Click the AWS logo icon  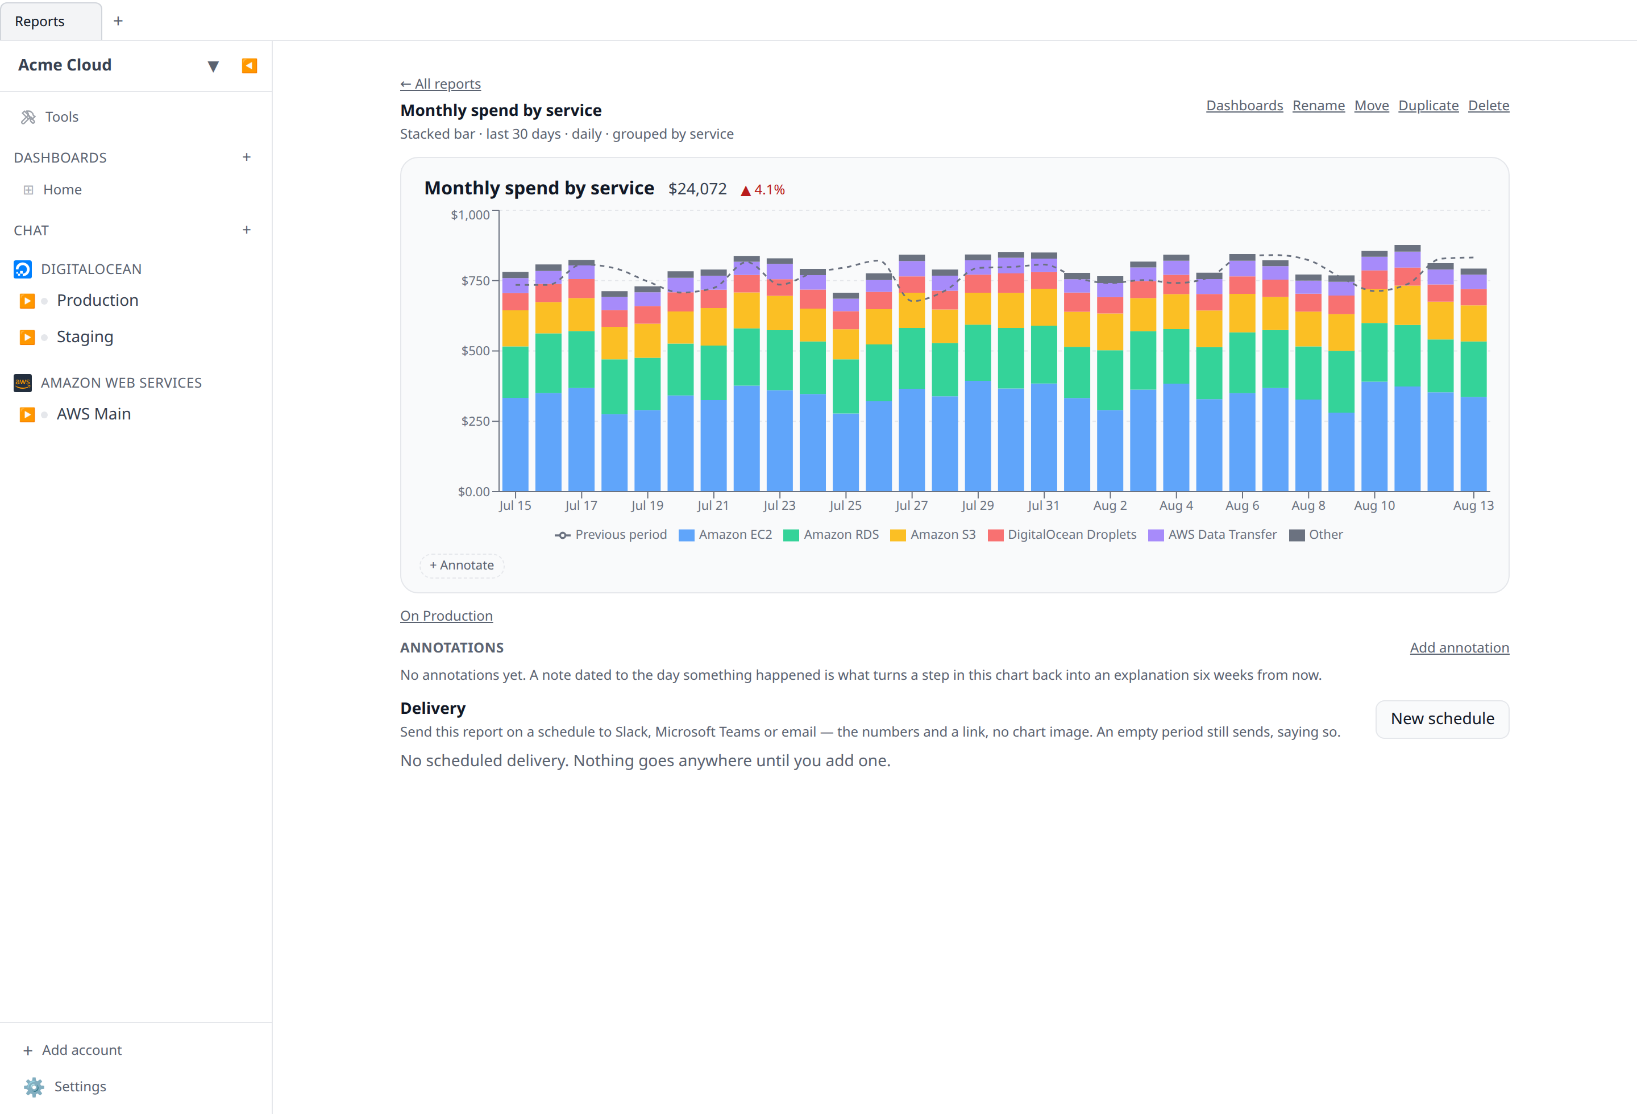pyautogui.click(x=23, y=383)
